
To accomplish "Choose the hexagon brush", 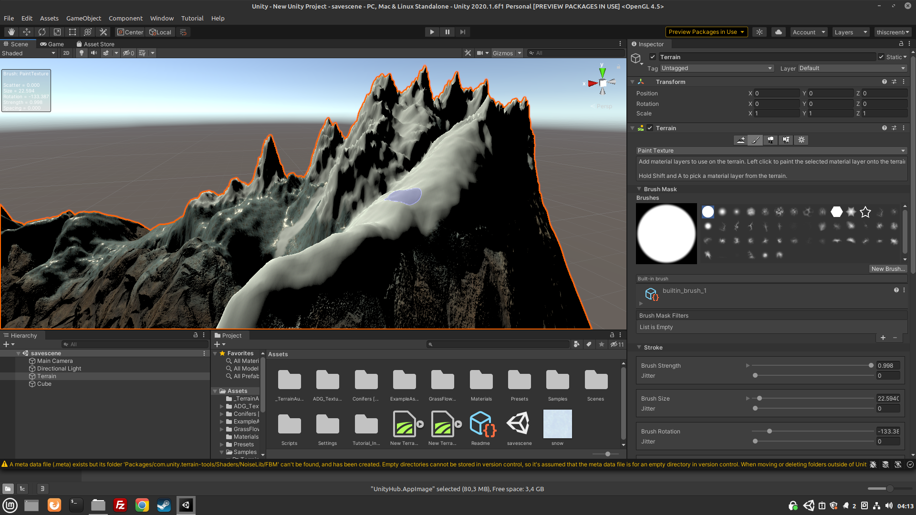I will pyautogui.click(x=837, y=212).
